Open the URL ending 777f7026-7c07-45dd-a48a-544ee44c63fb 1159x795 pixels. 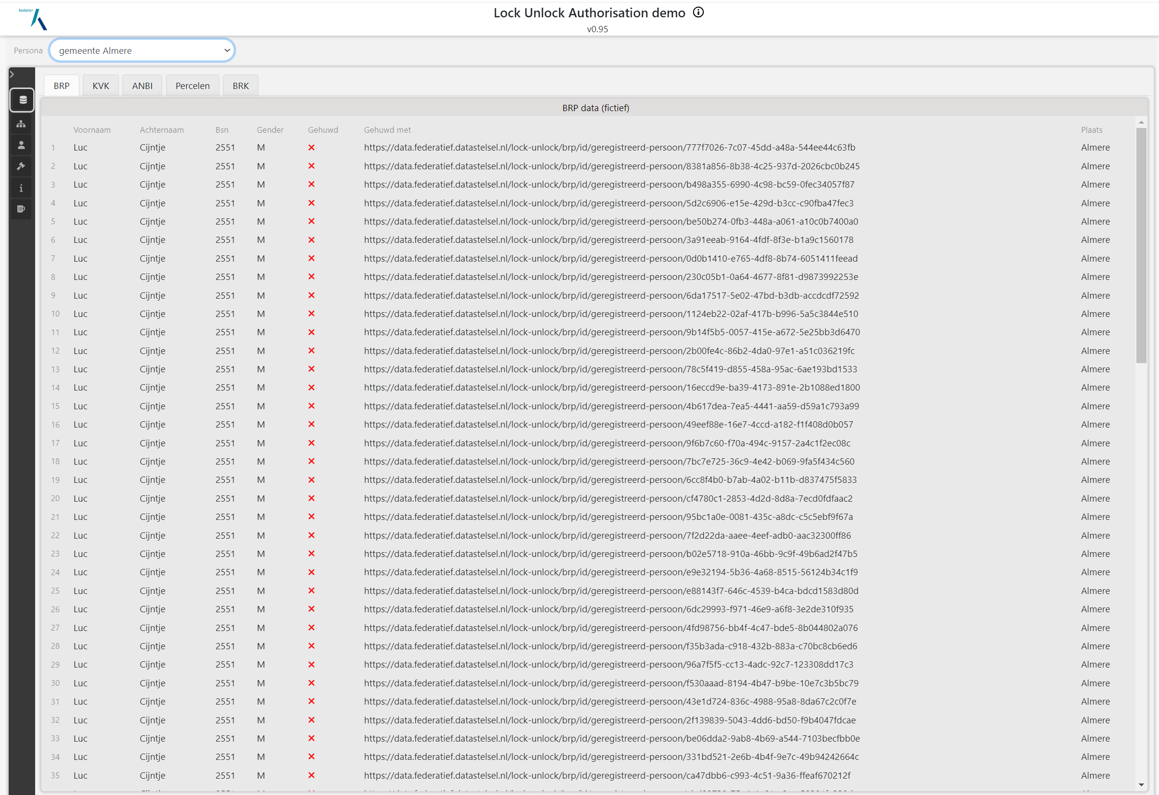(x=609, y=148)
